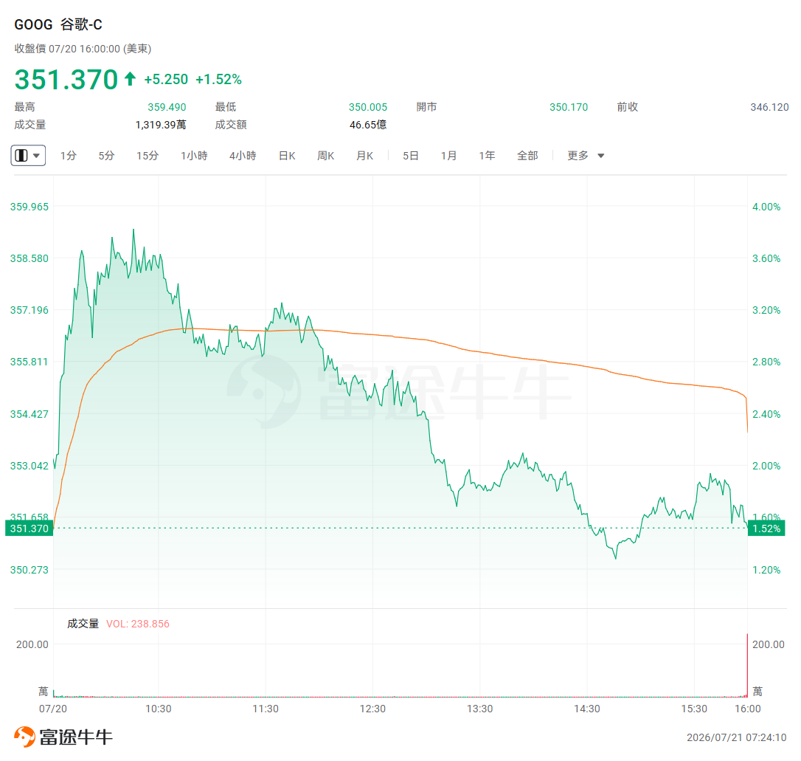Select the 1小時 interval

[194, 155]
